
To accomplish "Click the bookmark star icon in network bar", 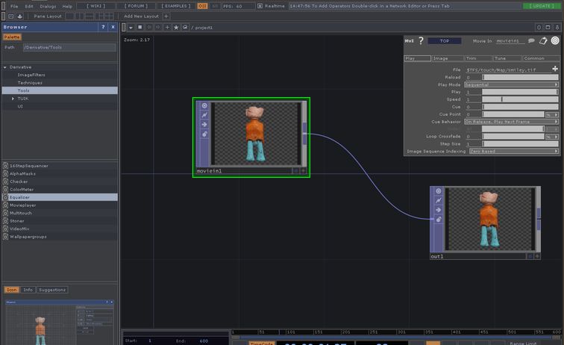I will point(175,28).
